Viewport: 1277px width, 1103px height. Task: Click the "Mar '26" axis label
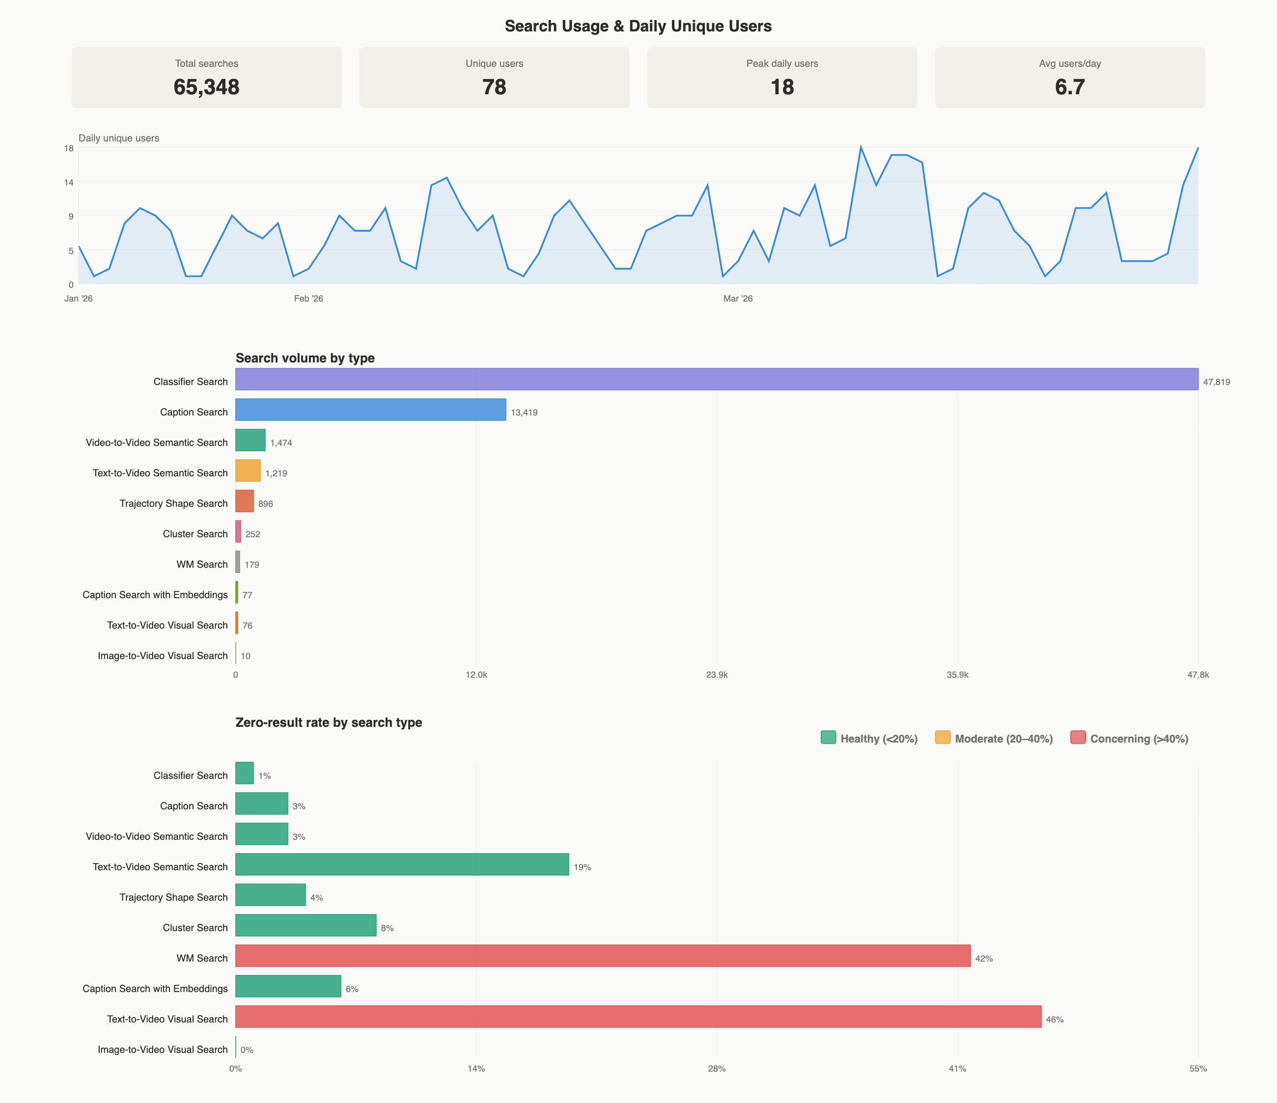pyautogui.click(x=738, y=299)
